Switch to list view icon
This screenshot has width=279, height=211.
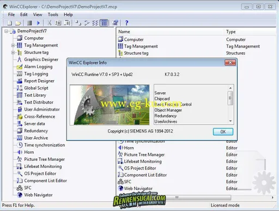click(95, 23)
